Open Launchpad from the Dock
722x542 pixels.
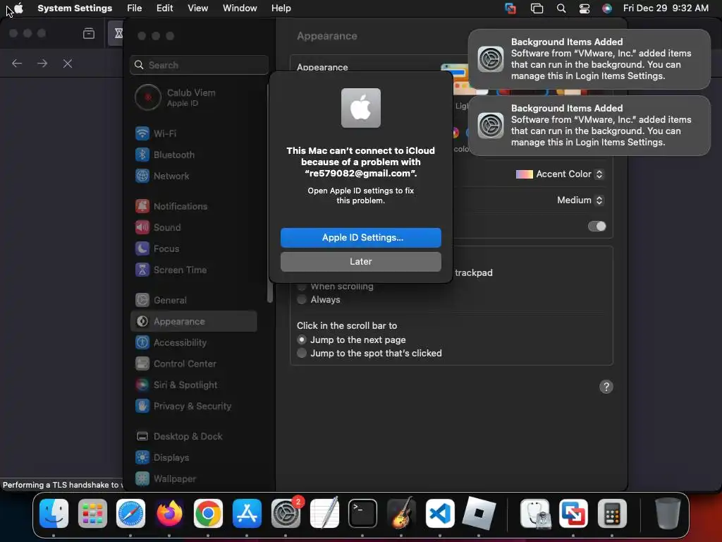tap(92, 514)
